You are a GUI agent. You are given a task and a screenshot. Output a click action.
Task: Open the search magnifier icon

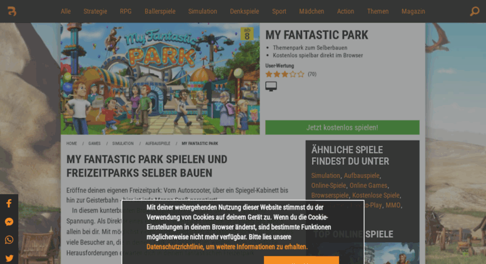point(475,11)
